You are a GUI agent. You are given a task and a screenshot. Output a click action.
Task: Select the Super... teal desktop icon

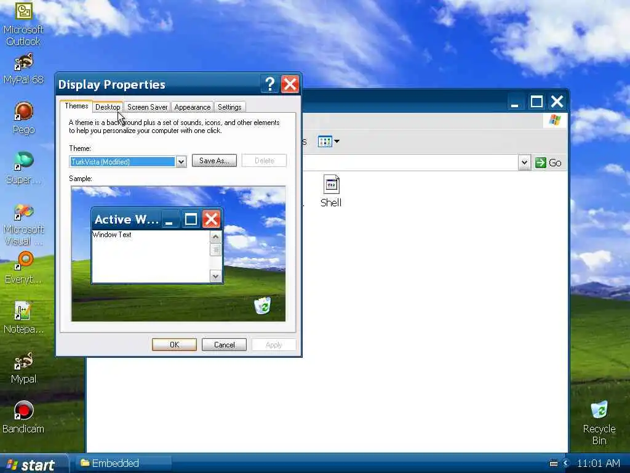(x=23, y=168)
